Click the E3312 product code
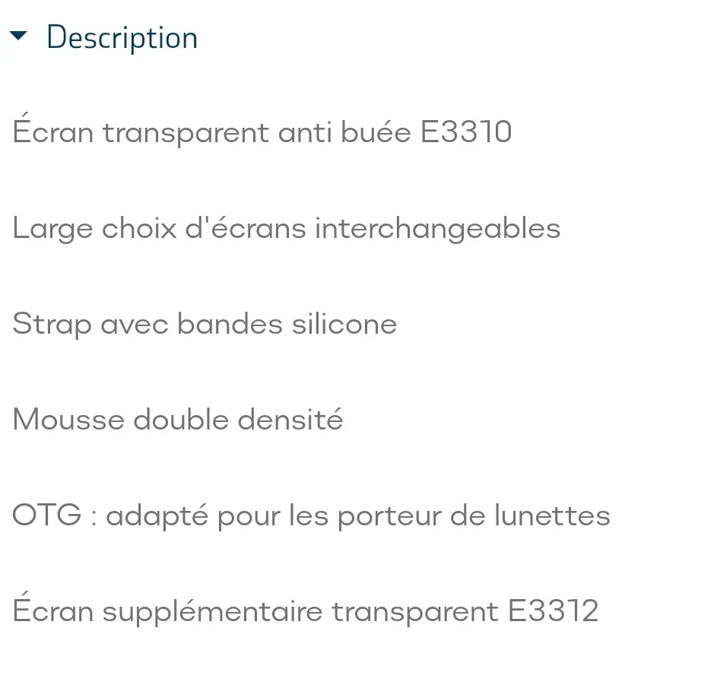The image size is (717, 685). pos(554,611)
